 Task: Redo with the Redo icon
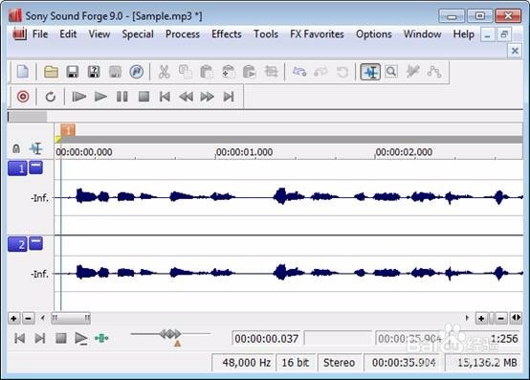click(320, 72)
